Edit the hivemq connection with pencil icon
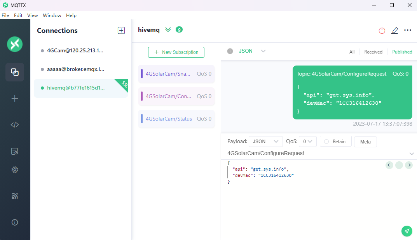Screen dimensions: 417x240 pos(395,31)
